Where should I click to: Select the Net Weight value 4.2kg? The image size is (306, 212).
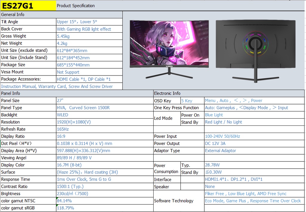click(89, 43)
